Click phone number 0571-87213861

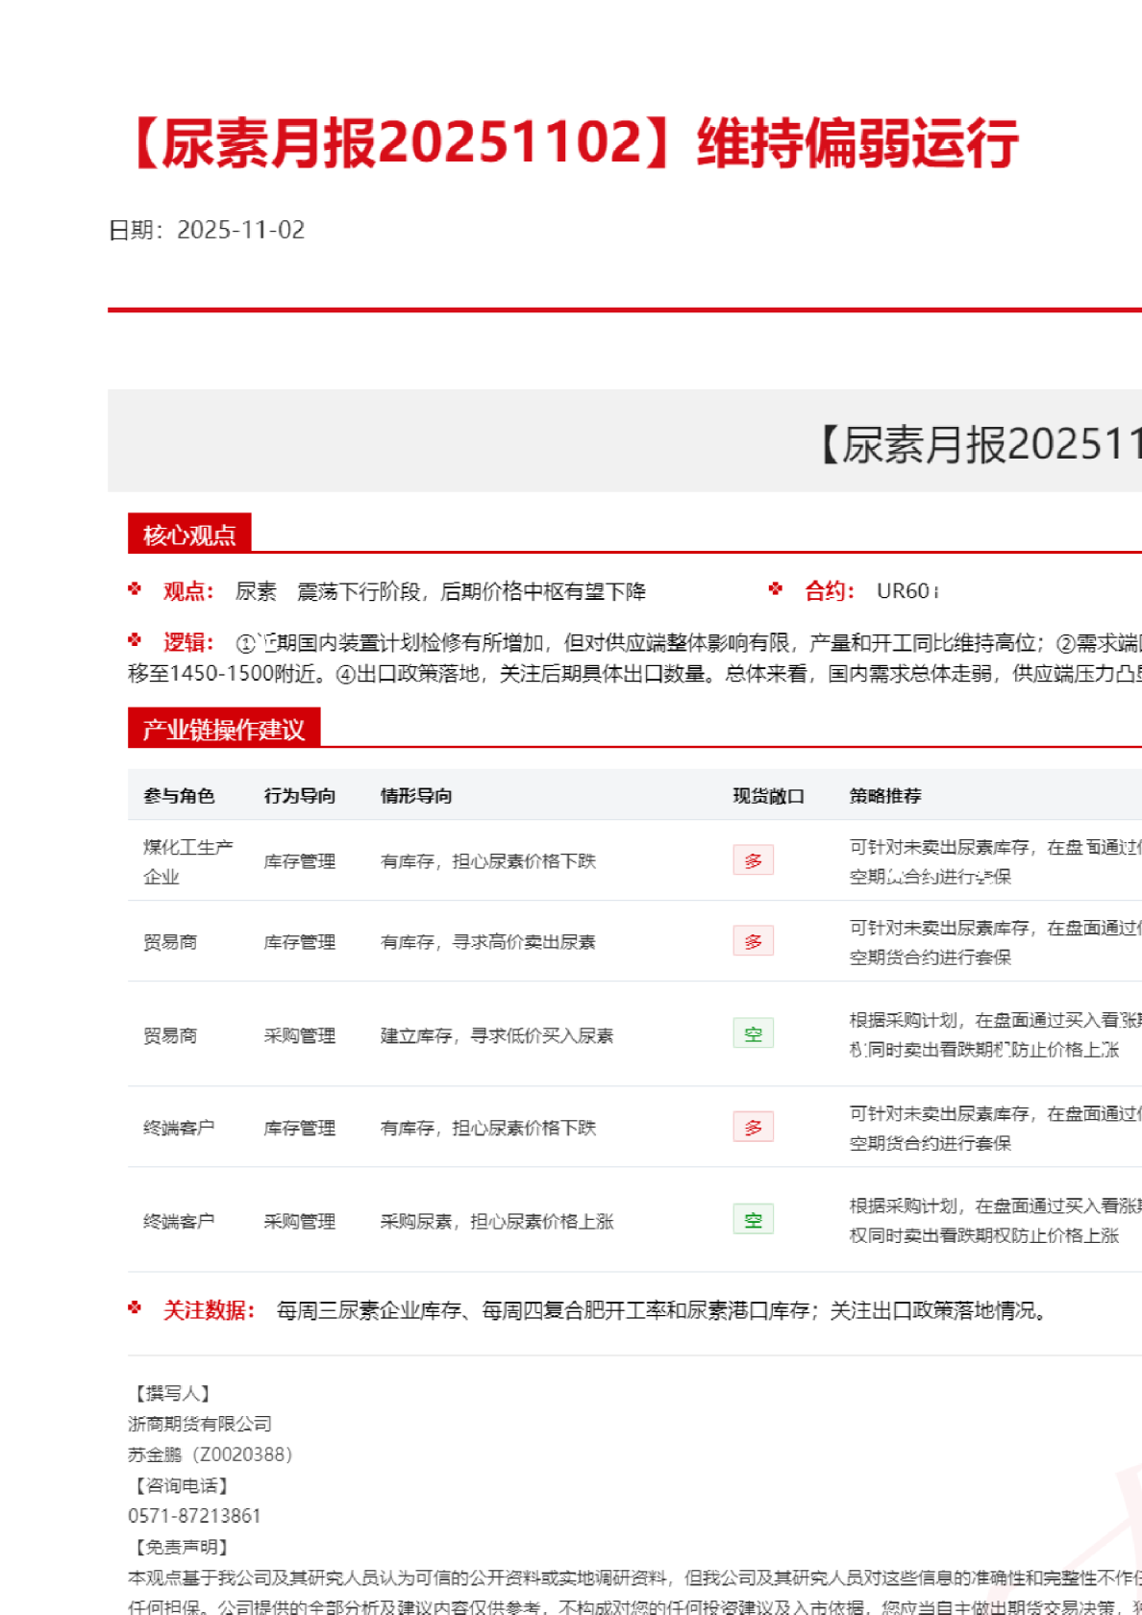coord(194,1516)
